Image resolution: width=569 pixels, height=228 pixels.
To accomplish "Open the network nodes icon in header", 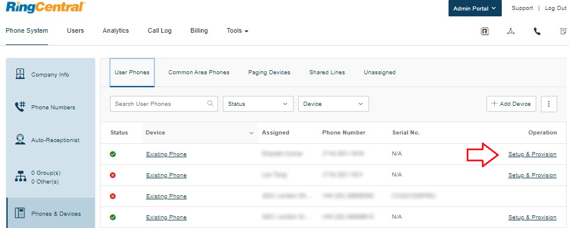I will pos(511,32).
